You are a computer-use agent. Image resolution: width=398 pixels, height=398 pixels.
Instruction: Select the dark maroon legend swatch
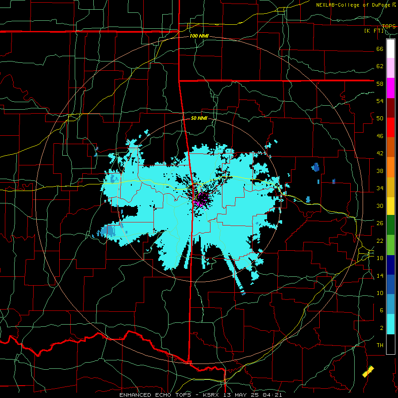coord(390,107)
